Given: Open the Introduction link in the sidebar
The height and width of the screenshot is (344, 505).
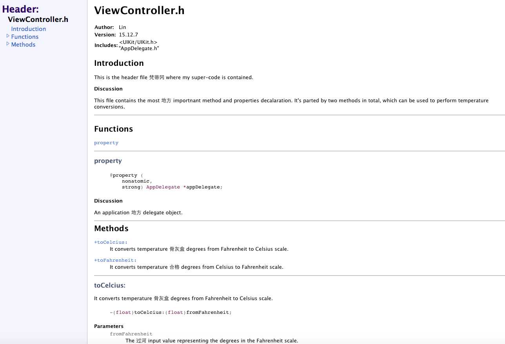Looking at the screenshot, I should coord(29,29).
